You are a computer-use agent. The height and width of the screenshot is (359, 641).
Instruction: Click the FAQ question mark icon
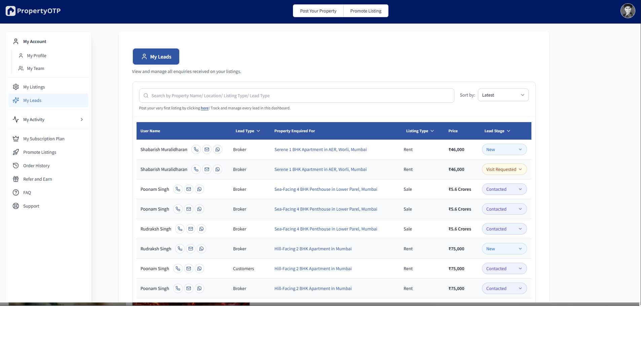pos(16,192)
